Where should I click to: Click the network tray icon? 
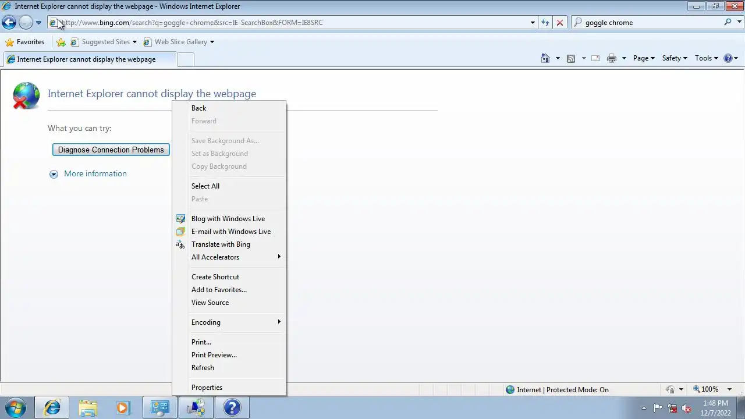[672, 408]
